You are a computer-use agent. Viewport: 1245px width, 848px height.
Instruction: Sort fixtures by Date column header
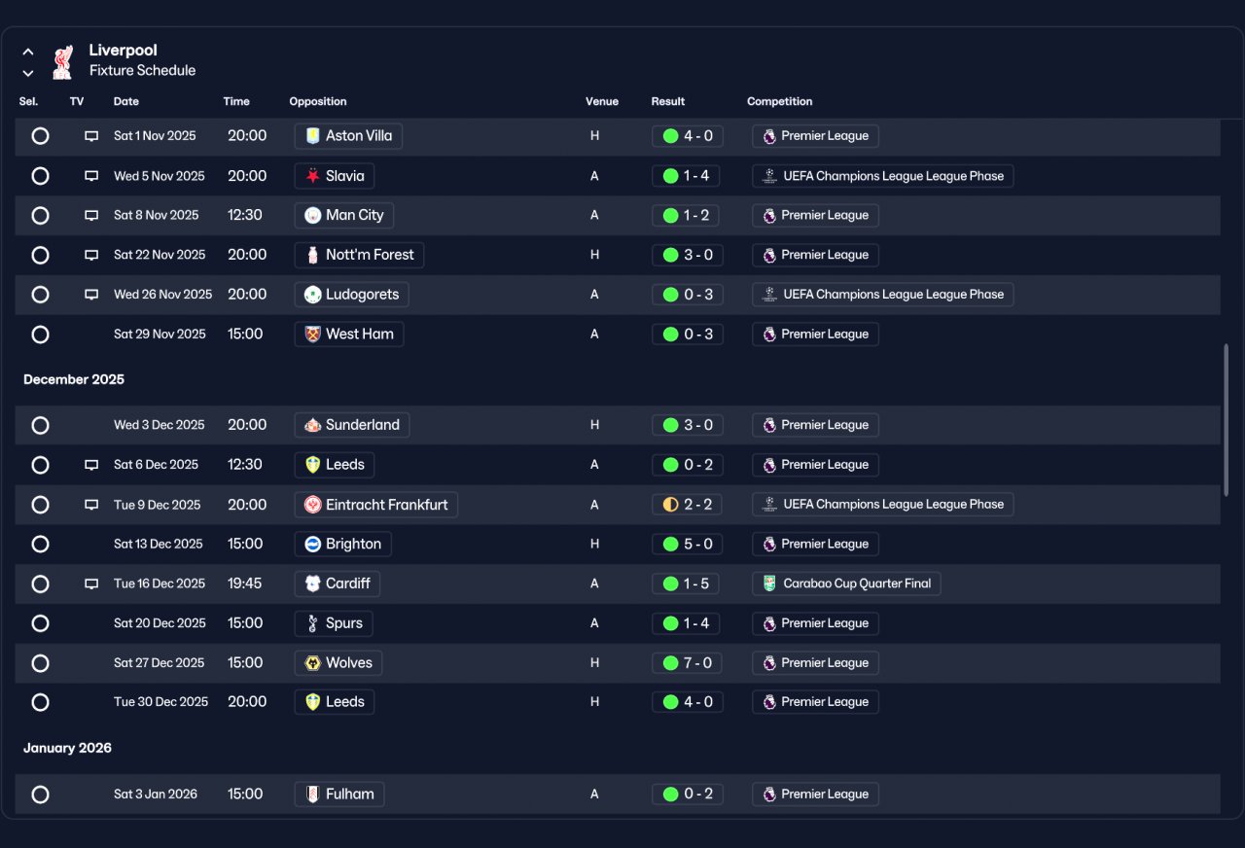coord(126,101)
